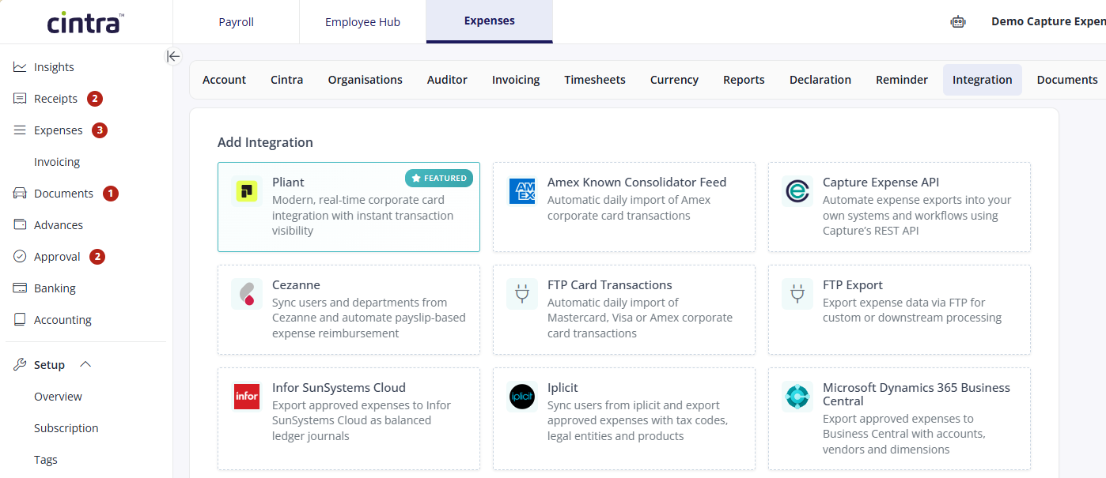The width and height of the screenshot is (1106, 478).
Task: Click the Add Integration heading
Action: [265, 142]
